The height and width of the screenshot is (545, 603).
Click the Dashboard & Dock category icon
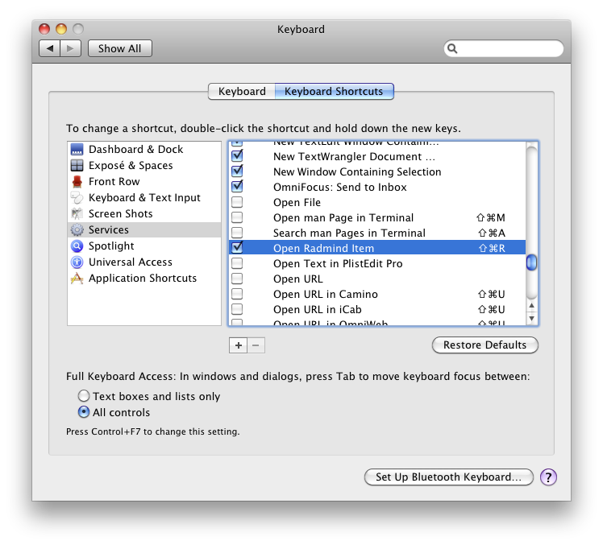point(77,150)
